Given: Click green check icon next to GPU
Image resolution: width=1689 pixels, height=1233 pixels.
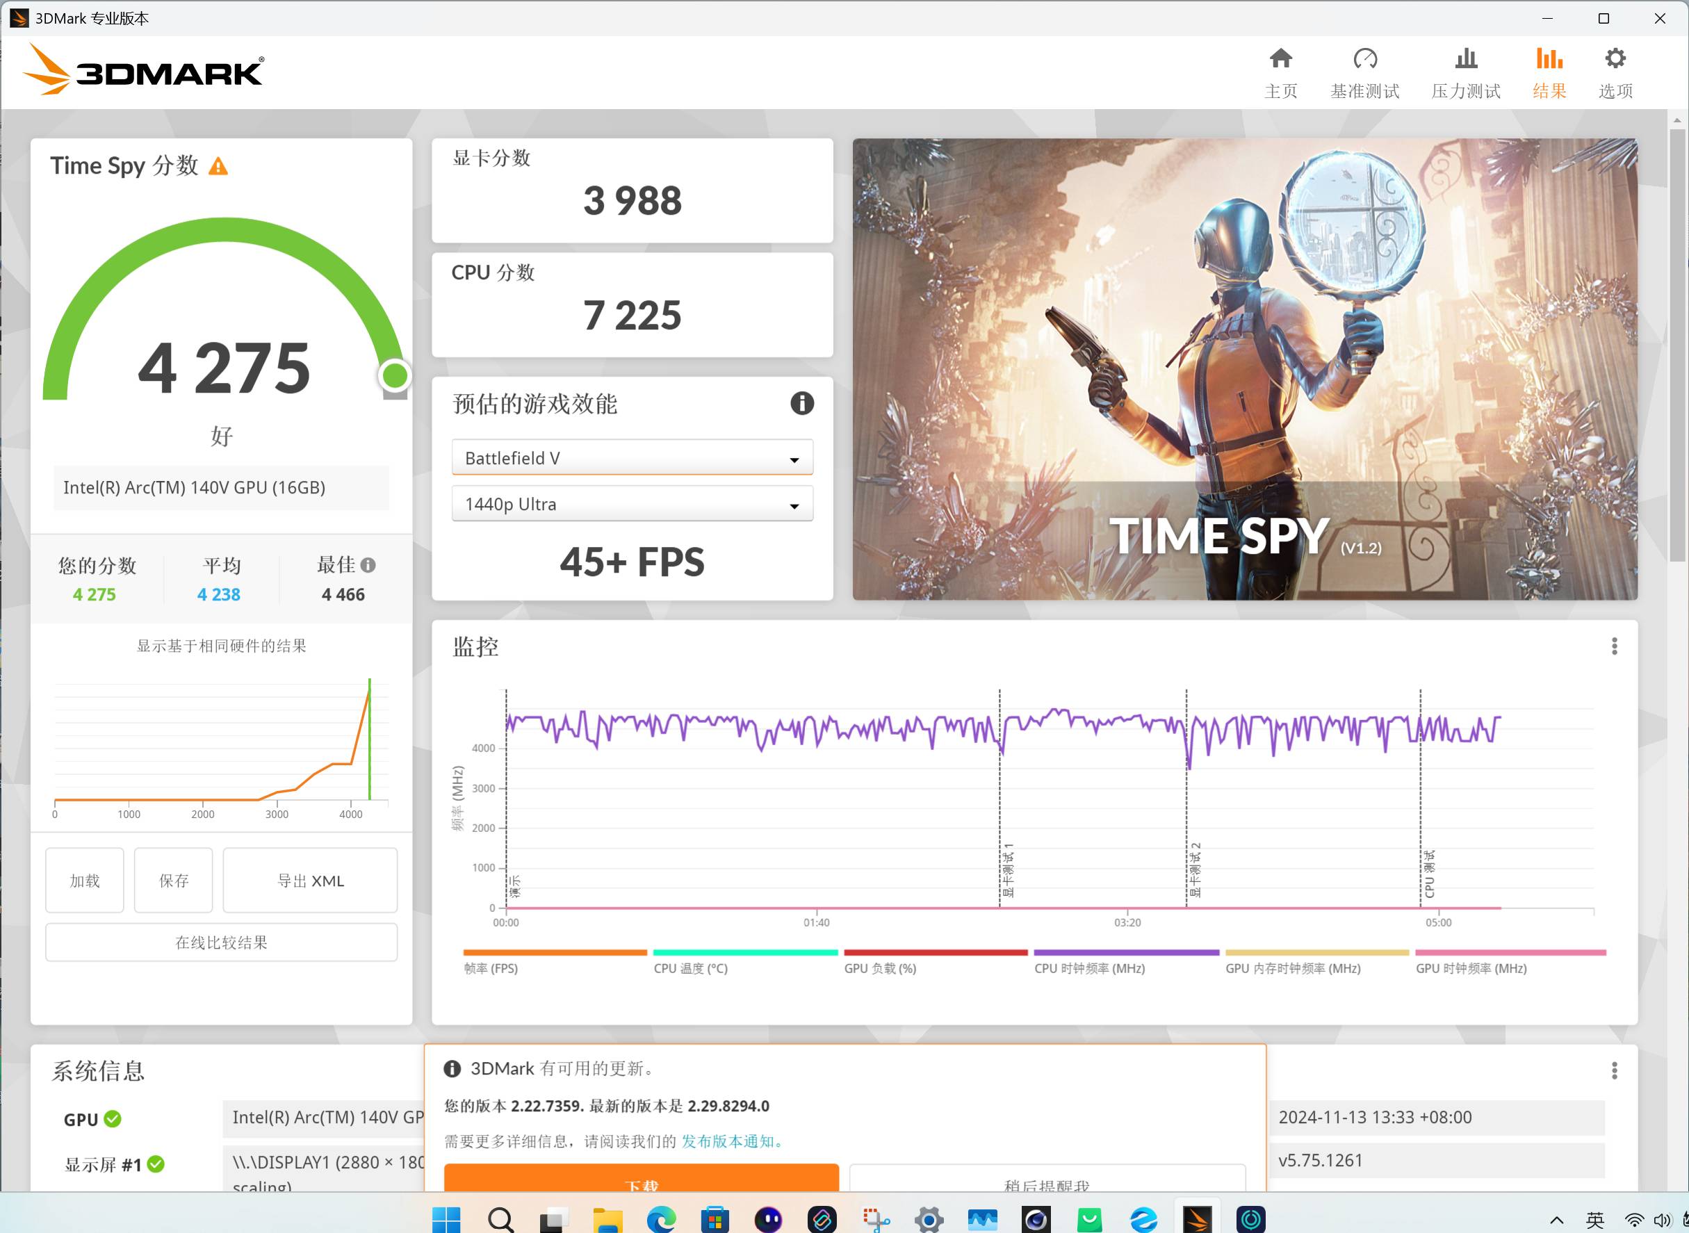Looking at the screenshot, I should [113, 1119].
